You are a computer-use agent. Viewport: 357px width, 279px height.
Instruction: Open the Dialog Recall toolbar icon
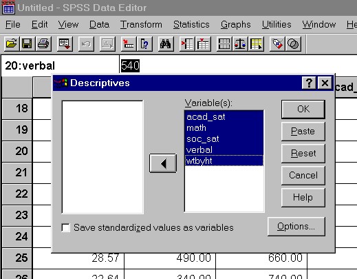point(65,43)
